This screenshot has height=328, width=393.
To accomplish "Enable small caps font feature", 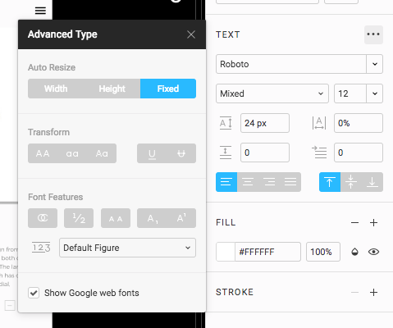I will click(116, 218).
